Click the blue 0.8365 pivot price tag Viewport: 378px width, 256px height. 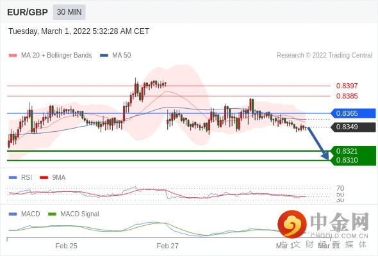tap(353, 113)
